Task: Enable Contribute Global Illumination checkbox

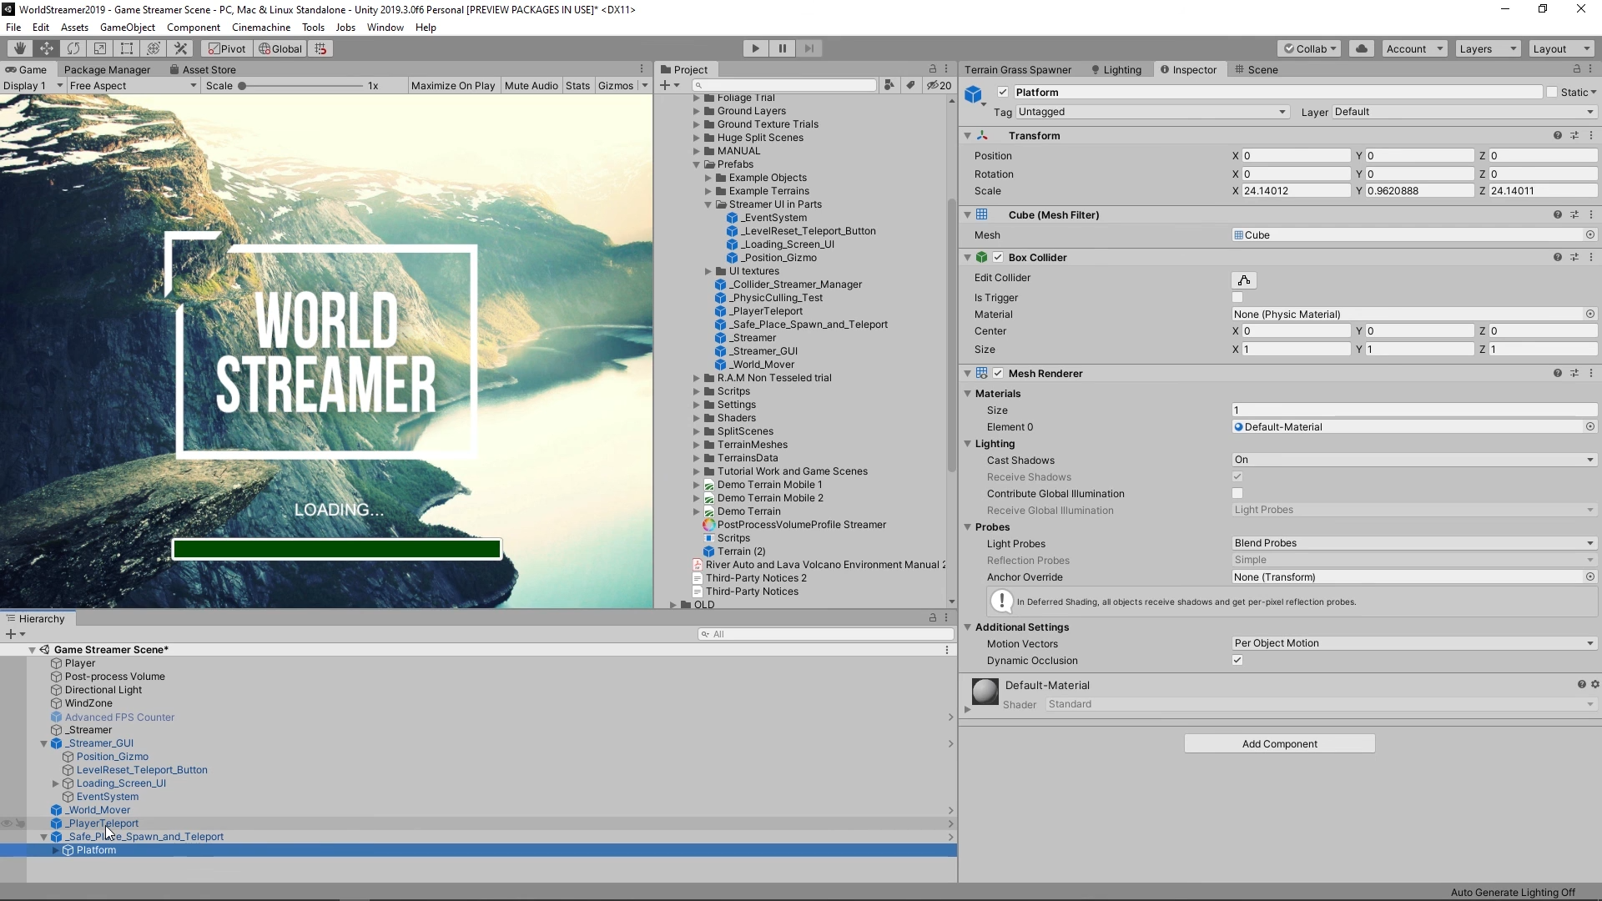Action: (1237, 494)
